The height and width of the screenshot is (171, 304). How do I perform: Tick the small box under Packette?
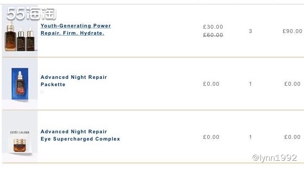pos(42,92)
